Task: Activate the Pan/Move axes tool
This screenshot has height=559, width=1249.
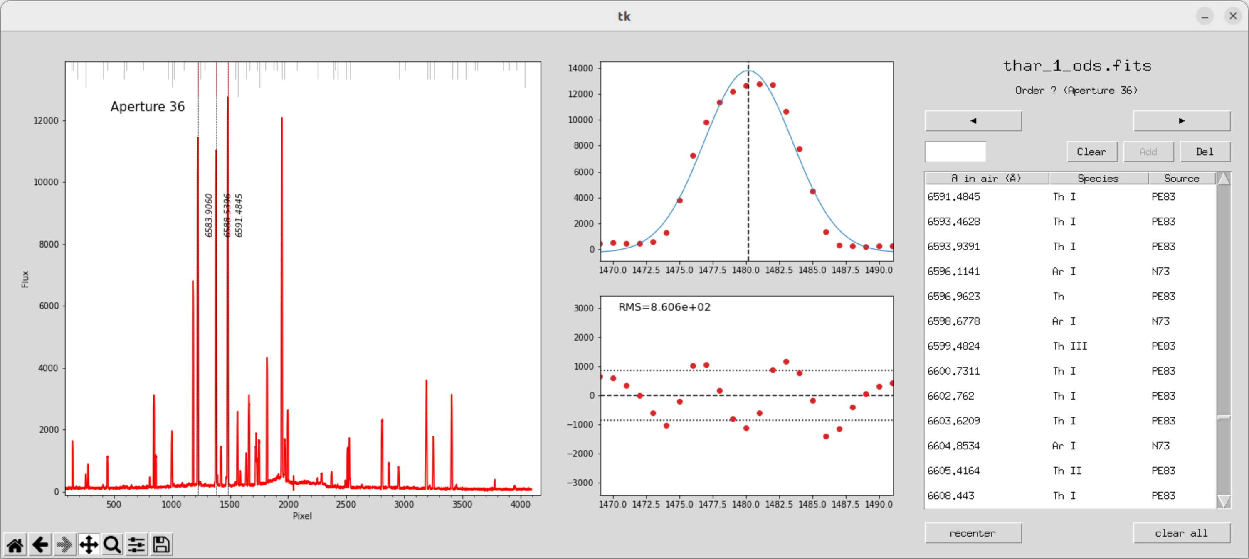Action: tap(89, 545)
